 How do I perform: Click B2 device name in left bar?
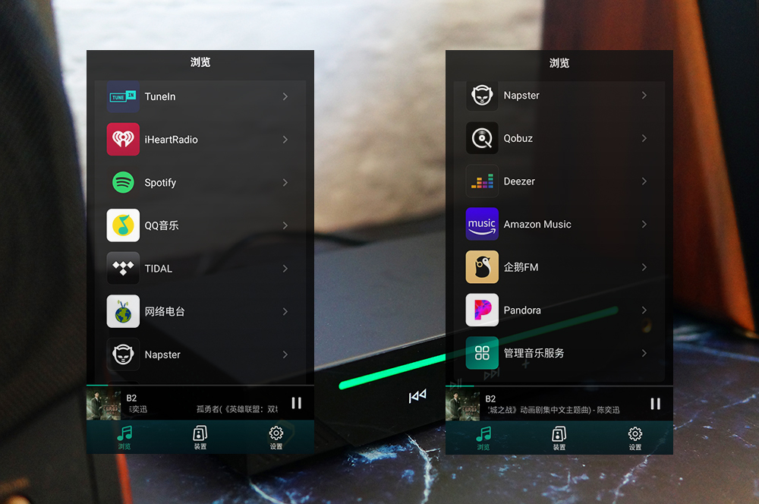[131, 398]
